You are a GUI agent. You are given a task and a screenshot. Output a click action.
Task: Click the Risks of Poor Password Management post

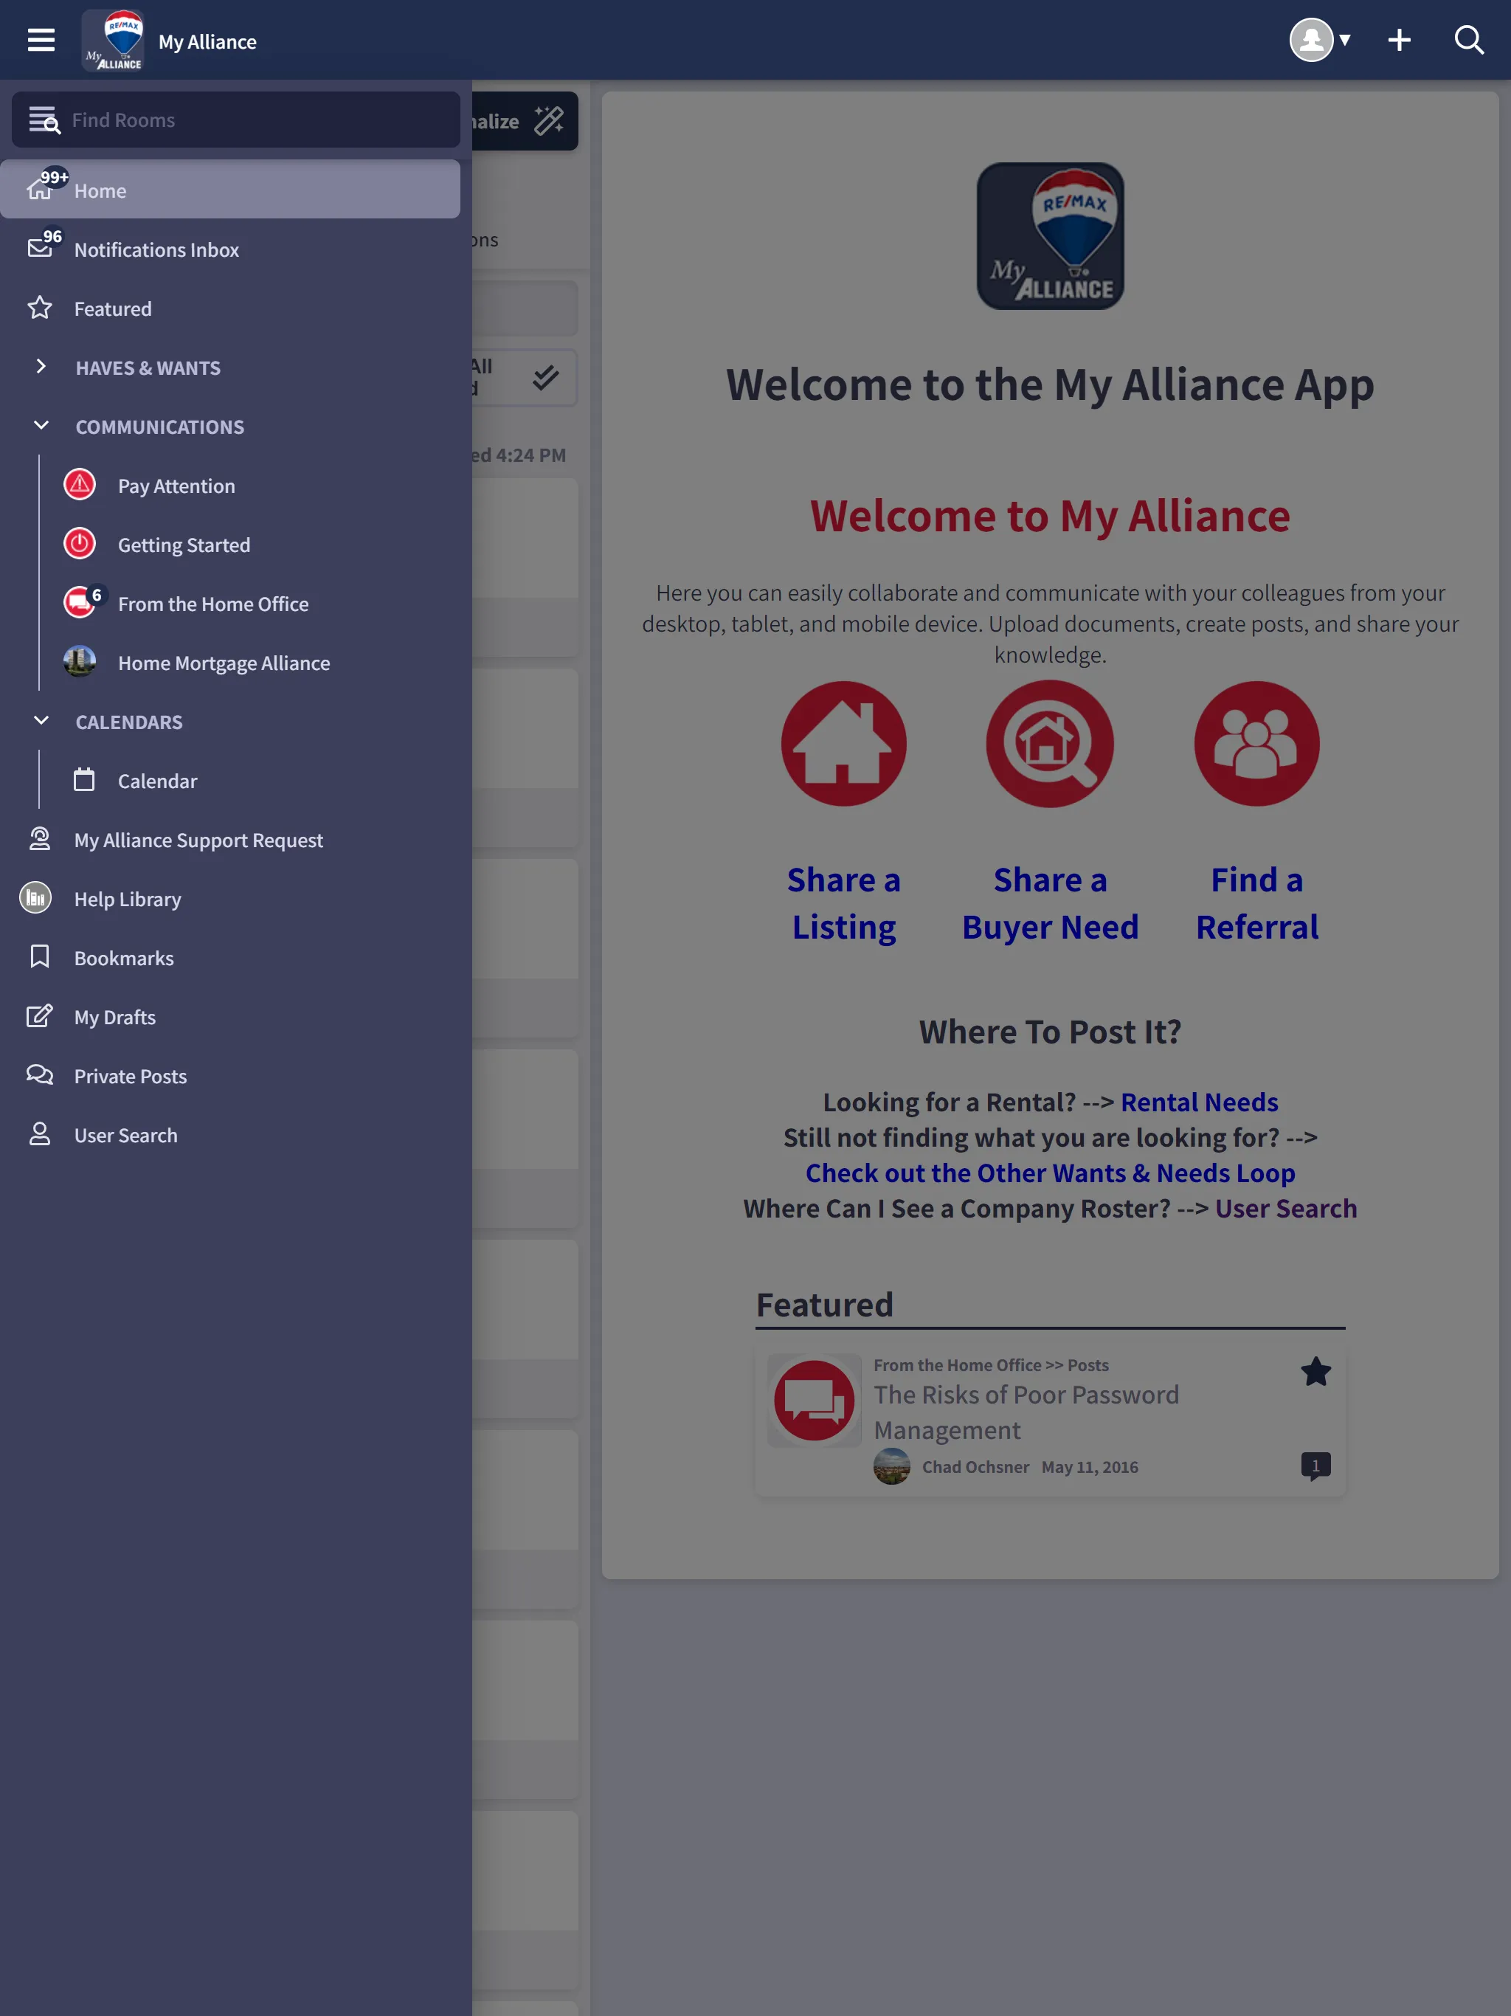coord(1026,1411)
